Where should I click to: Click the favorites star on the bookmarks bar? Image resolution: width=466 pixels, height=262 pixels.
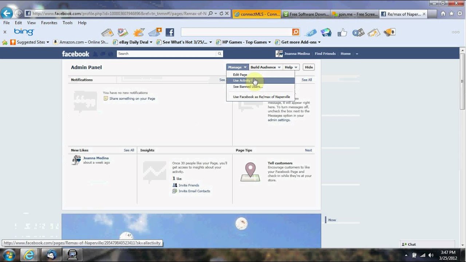[5, 42]
